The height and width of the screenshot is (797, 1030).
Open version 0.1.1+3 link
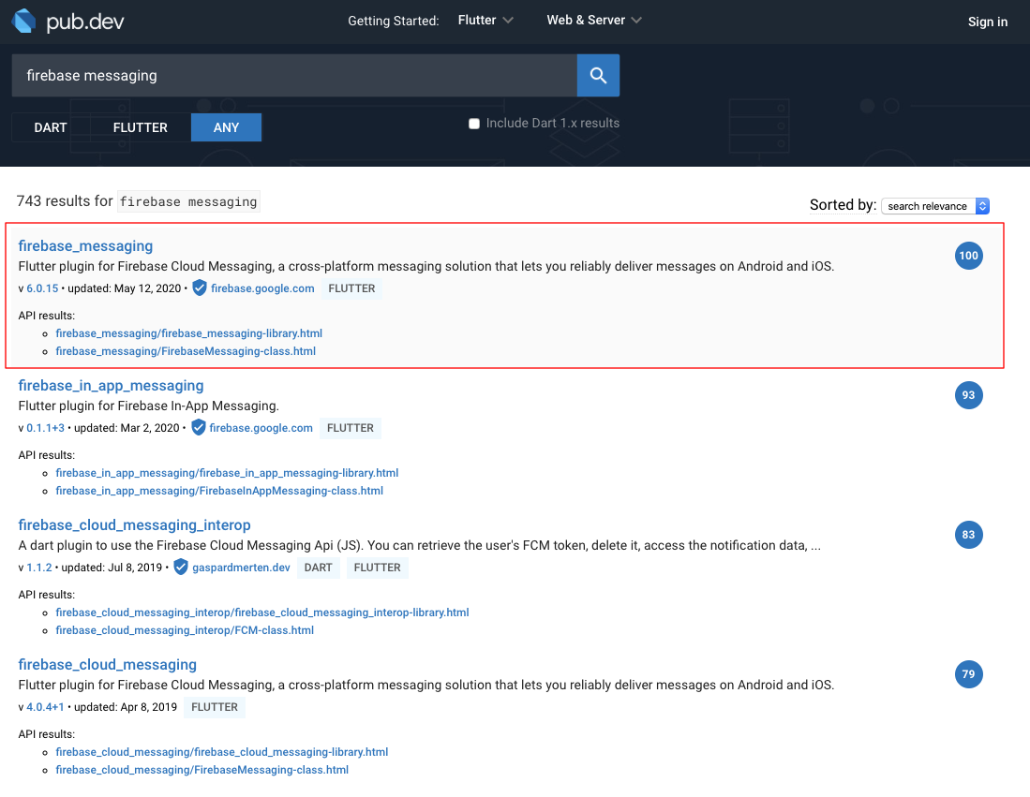point(45,428)
